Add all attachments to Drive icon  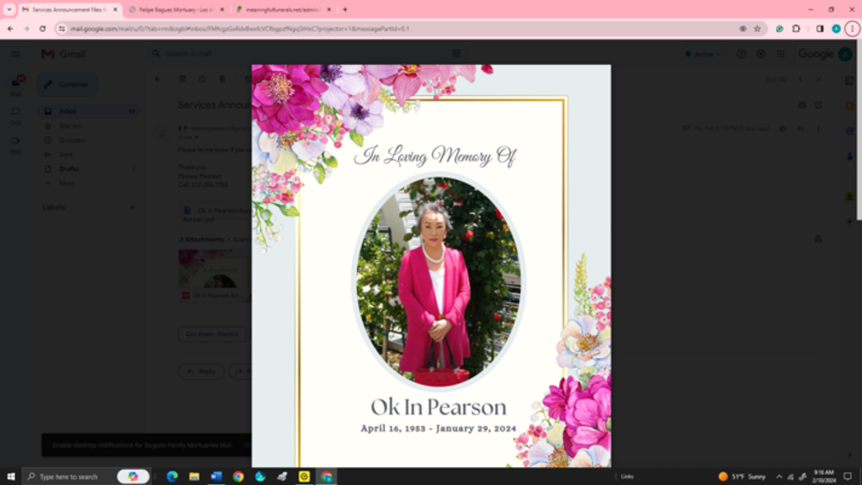[x=818, y=239]
